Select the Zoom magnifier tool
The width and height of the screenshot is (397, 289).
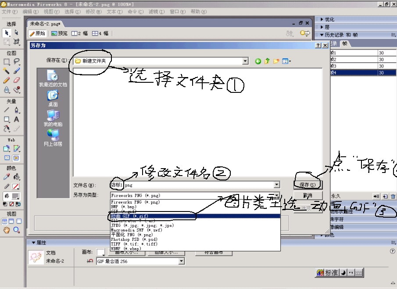click(17, 230)
